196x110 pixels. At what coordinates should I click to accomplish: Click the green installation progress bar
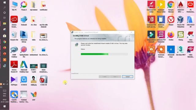(x=104, y=54)
